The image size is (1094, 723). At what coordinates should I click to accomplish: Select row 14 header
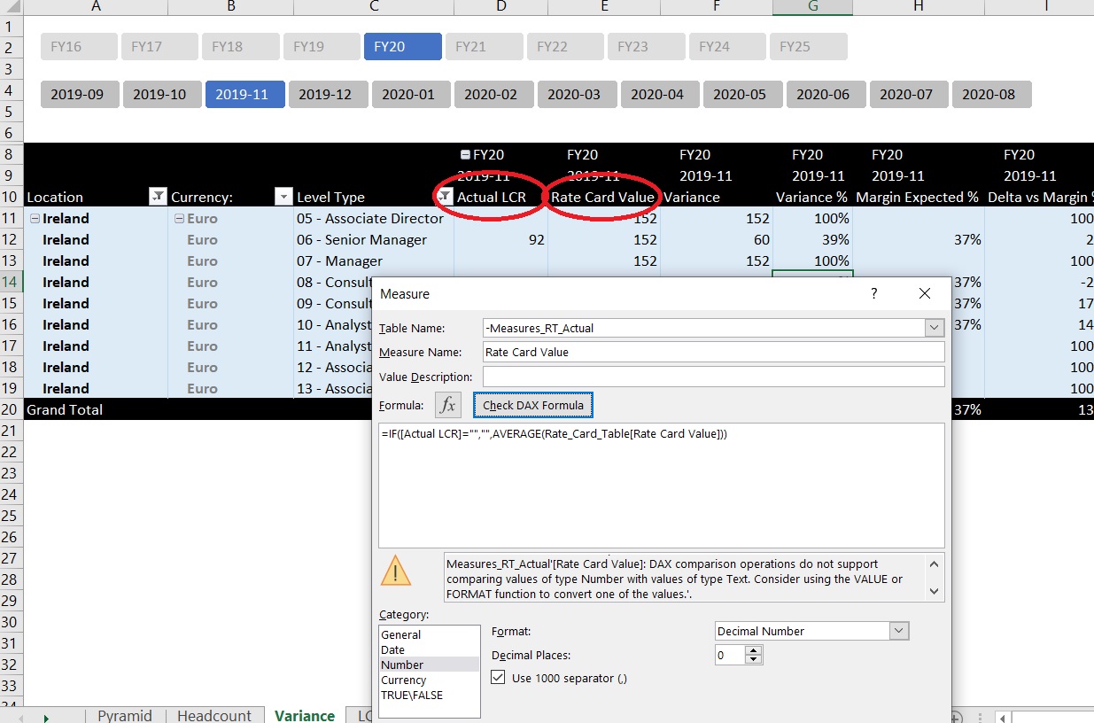[11, 282]
